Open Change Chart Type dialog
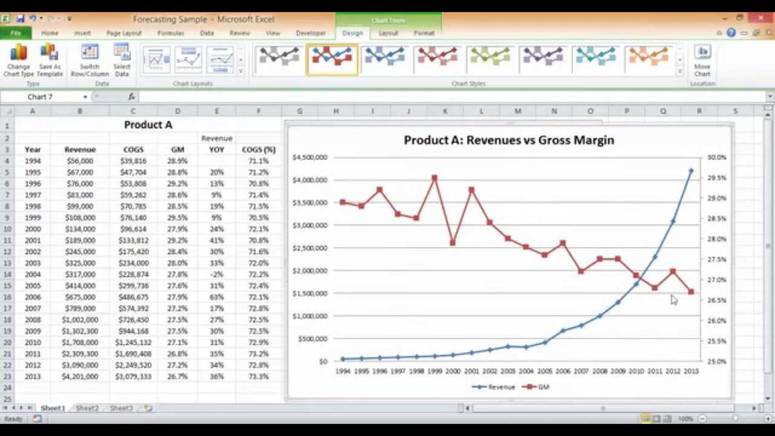Image resolution: width=775 pixels, height=436 pixels. 18,60
